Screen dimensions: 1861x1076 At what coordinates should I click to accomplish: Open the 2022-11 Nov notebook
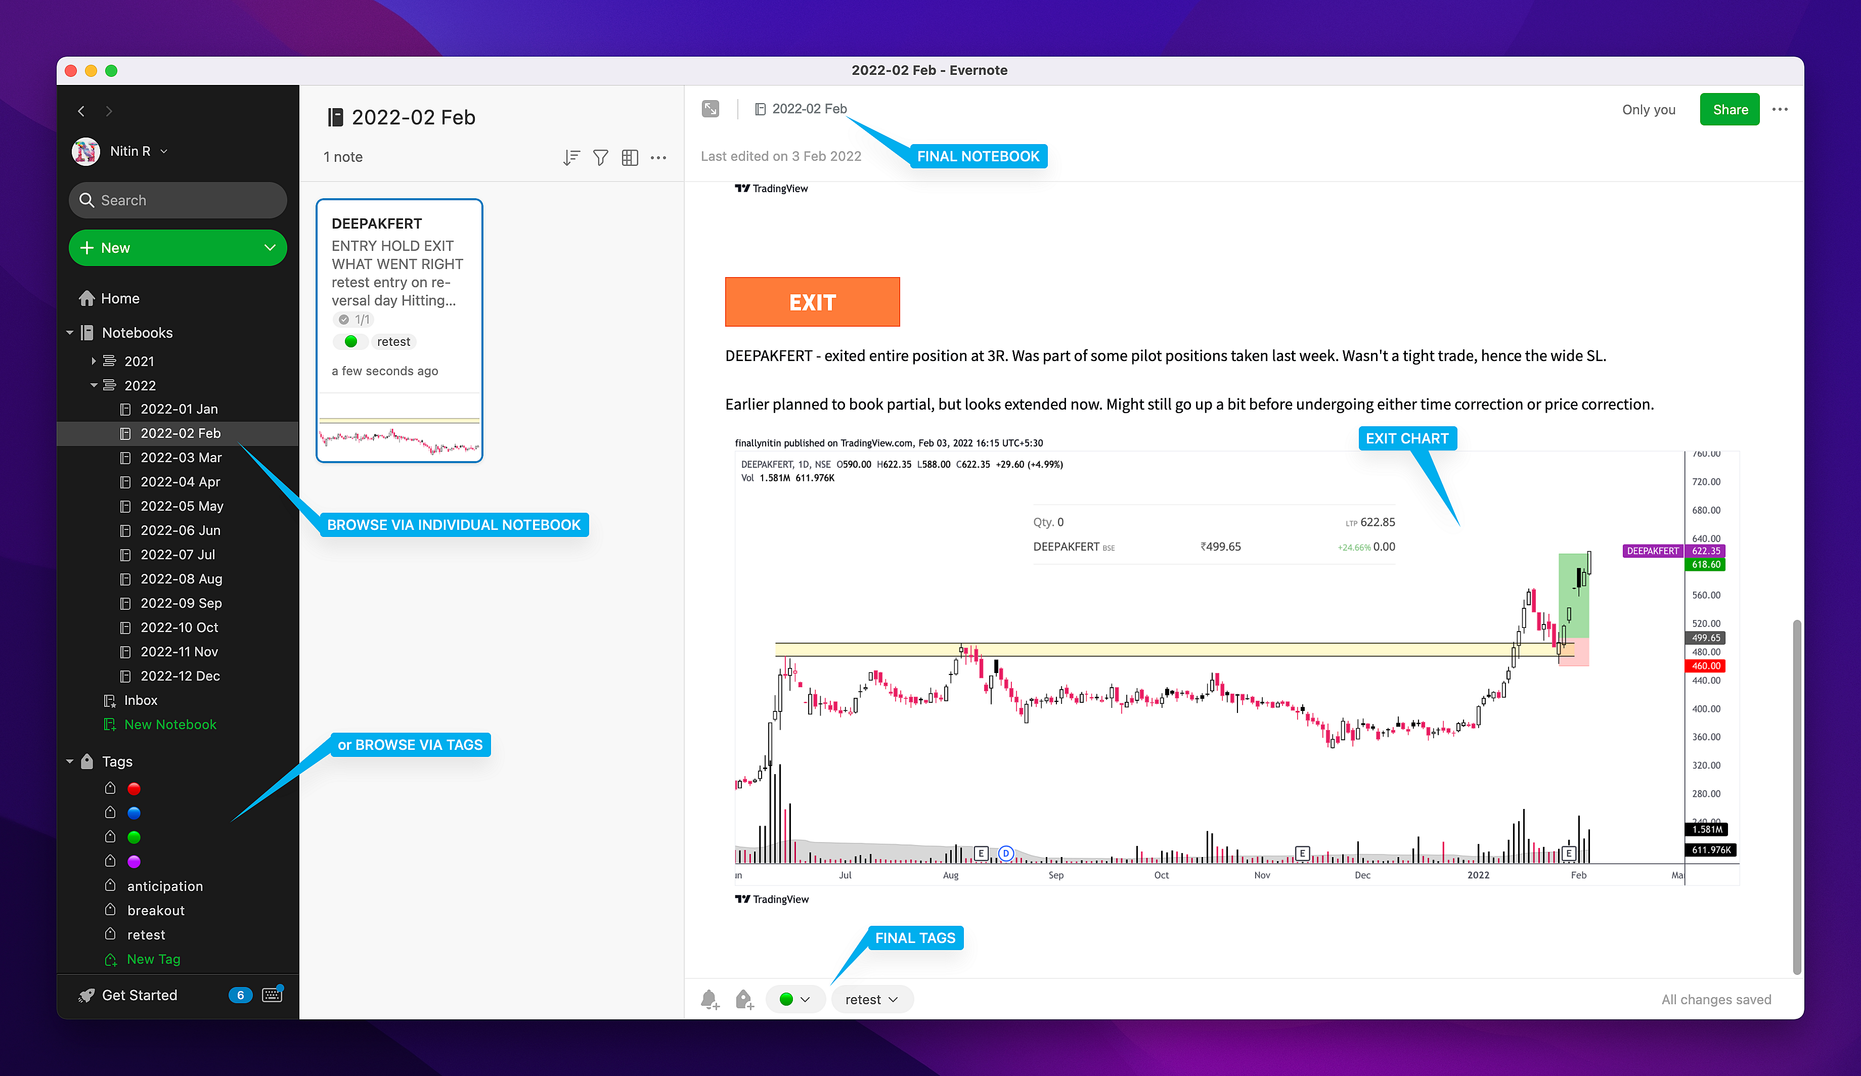click(x=179, y=651)
